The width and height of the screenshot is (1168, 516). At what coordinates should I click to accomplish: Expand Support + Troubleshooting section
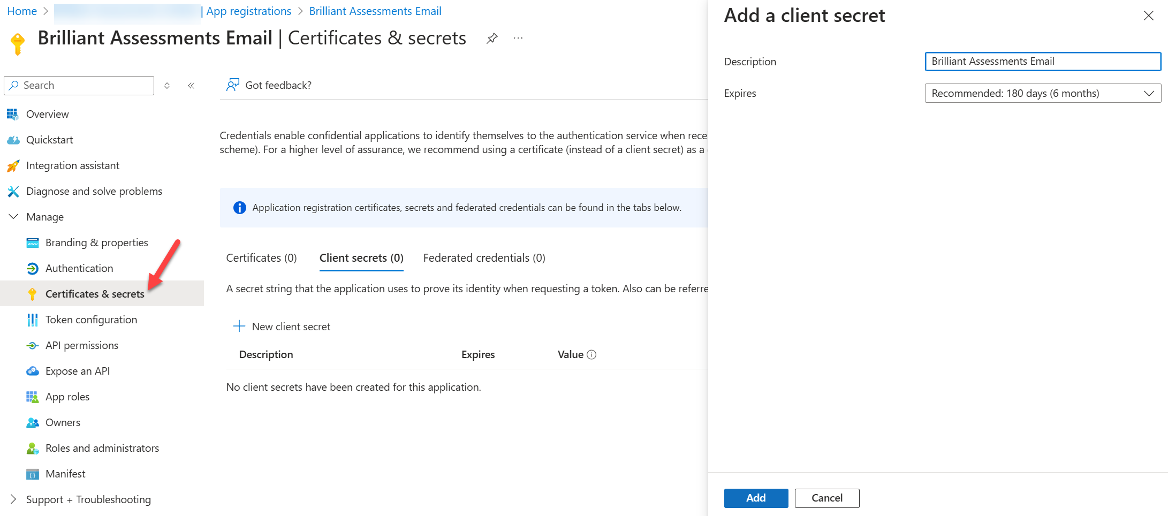[14, 499]
